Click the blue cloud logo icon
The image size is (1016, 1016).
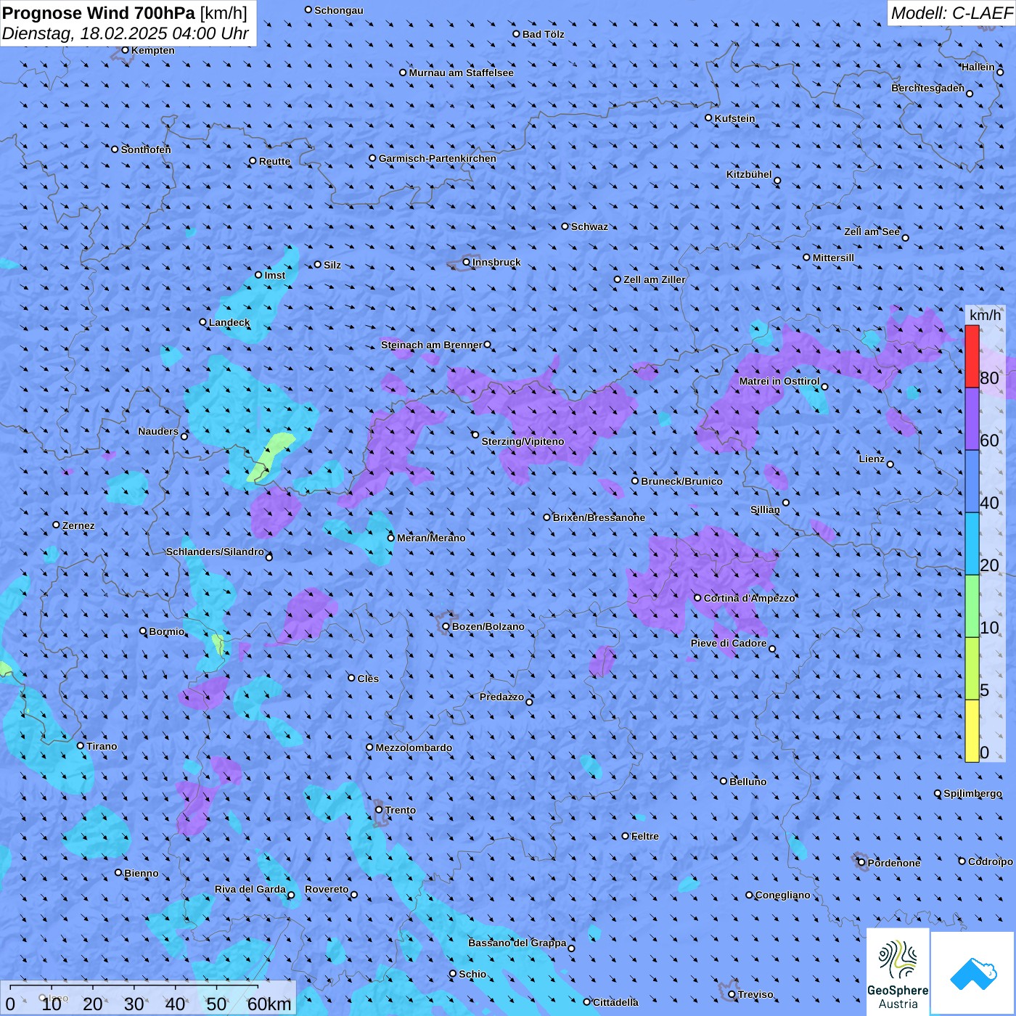(x=972, y=974)
